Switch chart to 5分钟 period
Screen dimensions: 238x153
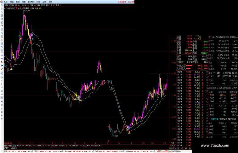[x=17, y=5]
